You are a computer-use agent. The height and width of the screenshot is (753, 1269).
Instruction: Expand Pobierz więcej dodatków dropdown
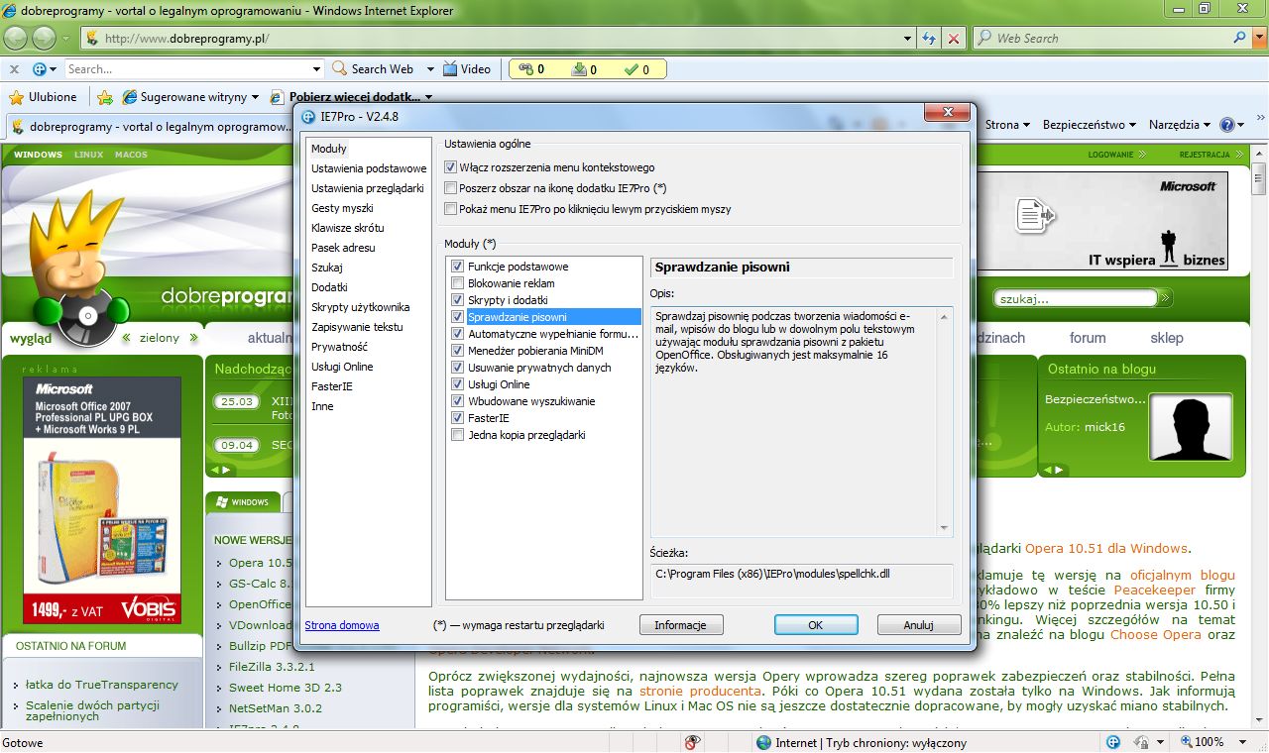click(x=428, y=97)
